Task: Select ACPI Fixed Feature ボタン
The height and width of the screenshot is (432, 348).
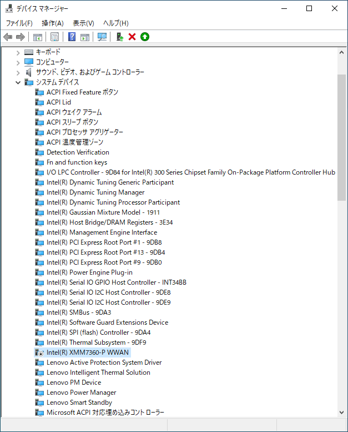Action: [x=82, y=92]
